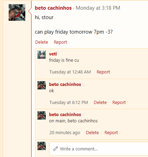Open veti's profile name link
The image size is (148, 157).
[53, 54]
